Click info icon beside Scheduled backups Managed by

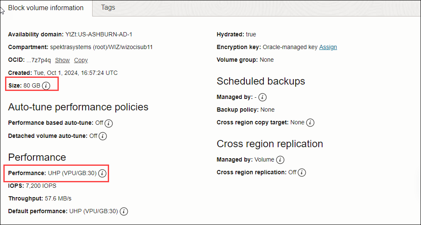point(262,97)
